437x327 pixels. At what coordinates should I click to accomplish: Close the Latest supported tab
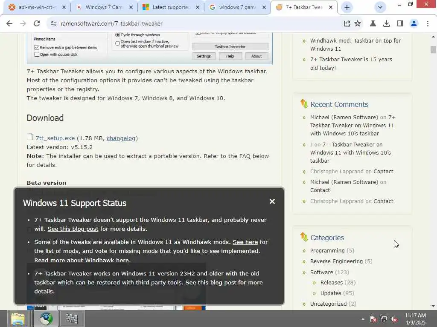[197, 7]
